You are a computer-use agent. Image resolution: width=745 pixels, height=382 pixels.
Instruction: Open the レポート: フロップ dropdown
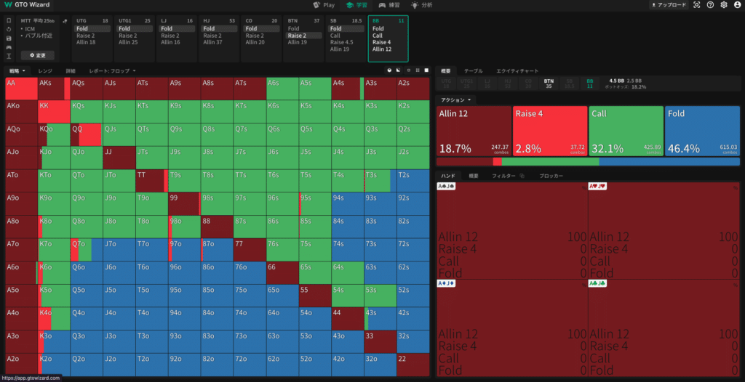tap(113, 70)
